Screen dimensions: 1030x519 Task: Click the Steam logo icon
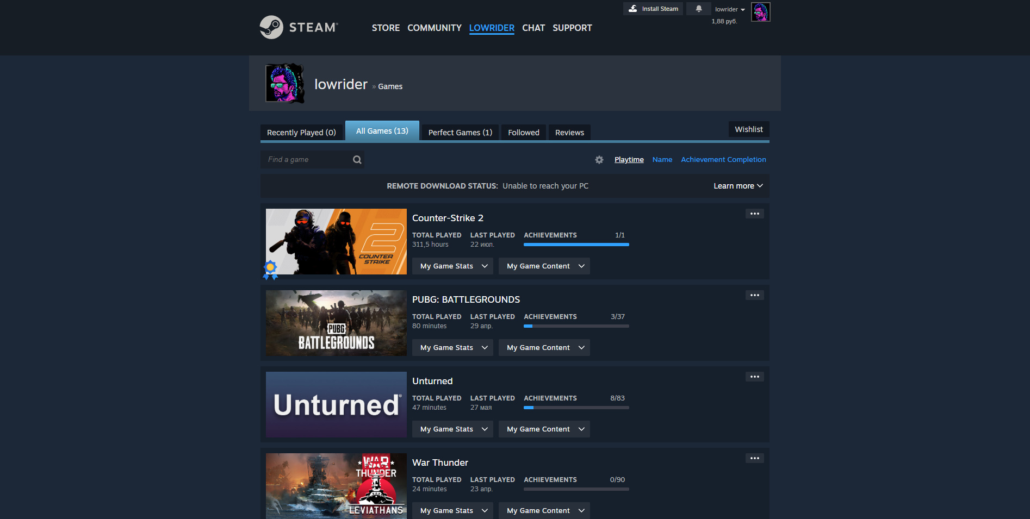point(299,27)
